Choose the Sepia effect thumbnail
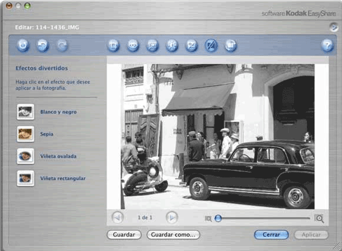 (x=25, y=134)
